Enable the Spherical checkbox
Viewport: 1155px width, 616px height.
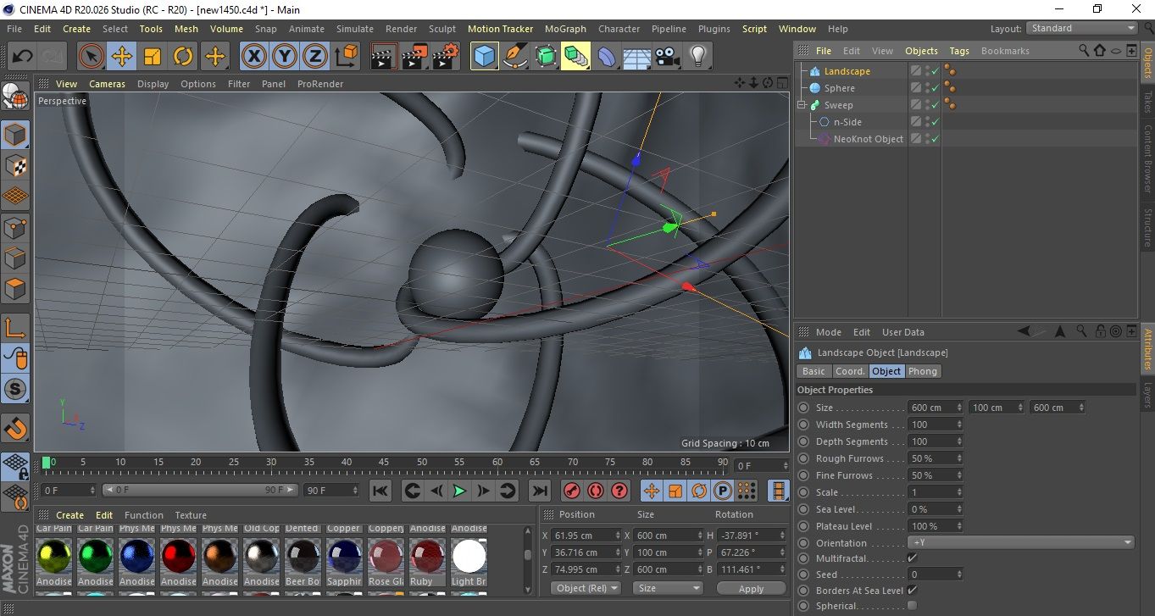(x=912, y=606)
